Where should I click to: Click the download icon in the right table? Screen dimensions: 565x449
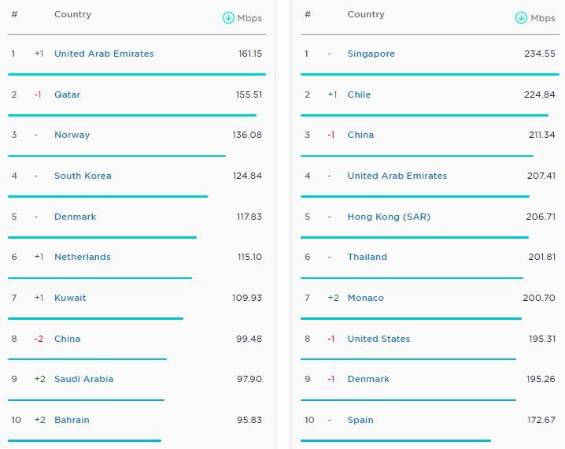click(x=521, y=17)
